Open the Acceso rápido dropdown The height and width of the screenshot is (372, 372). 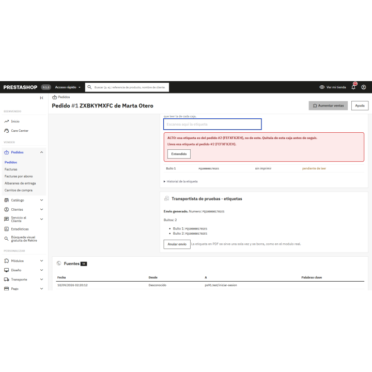click(68, 87)
